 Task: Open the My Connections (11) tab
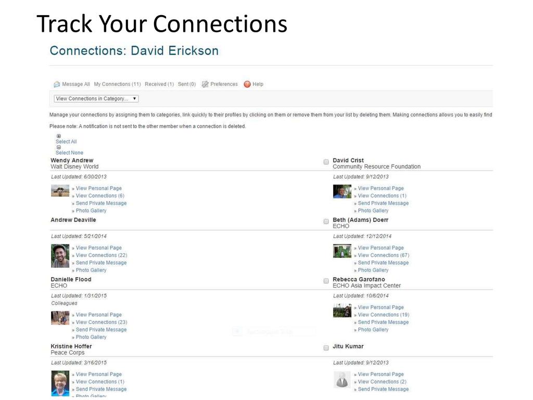click(x=117, y=84)
